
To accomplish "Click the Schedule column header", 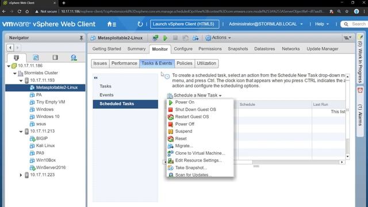I will click(x=275, y=105).
